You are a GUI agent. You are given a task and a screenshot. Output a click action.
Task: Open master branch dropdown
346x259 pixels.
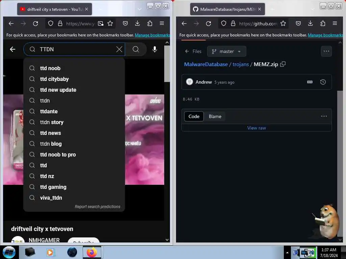point(226,51)
